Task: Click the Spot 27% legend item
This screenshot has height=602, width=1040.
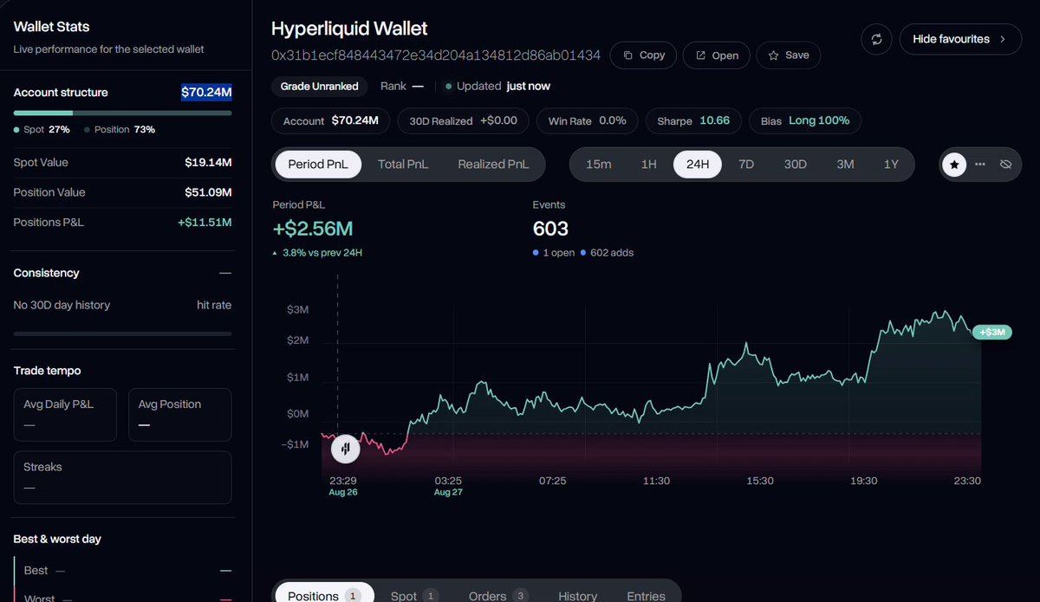Action: [42, 130]
